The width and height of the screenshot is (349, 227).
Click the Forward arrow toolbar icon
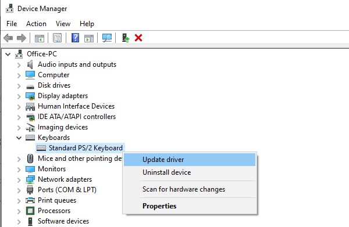[x=22, y=38]
